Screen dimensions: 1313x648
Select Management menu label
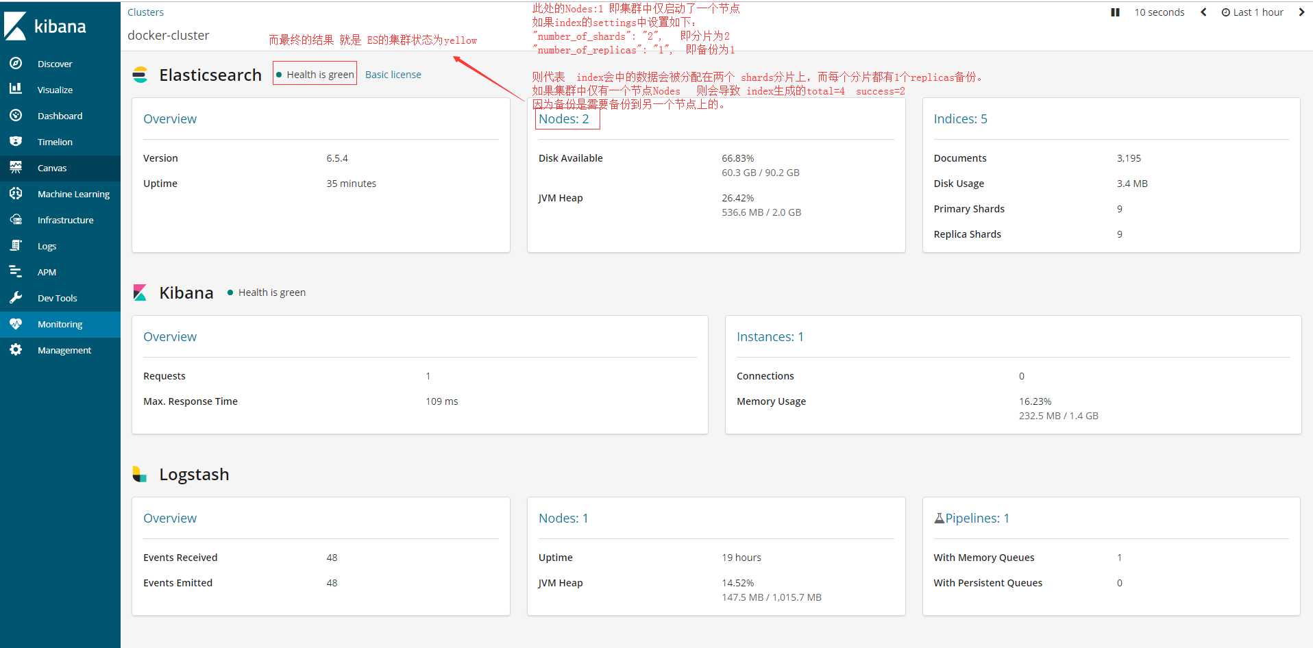64,350
